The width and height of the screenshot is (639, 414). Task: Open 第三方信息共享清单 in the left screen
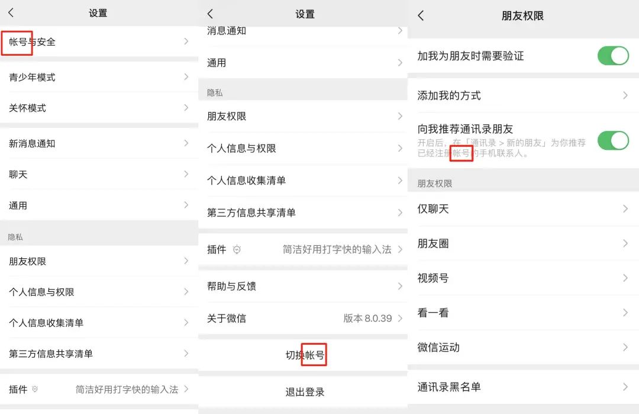click(x=99, y=353)
